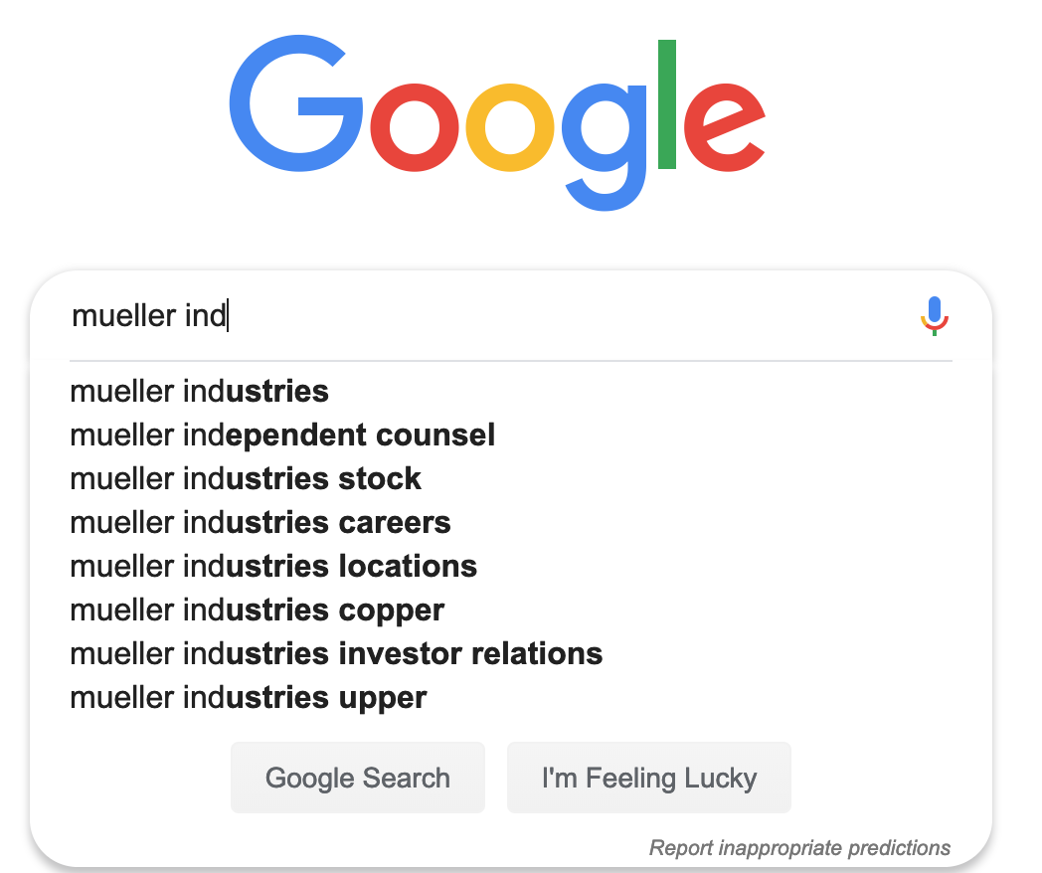Open the Report inappropriate predictions link
Image resolution: width=1042 pixels, height=873 pixels.
click(x=799, y=848)
